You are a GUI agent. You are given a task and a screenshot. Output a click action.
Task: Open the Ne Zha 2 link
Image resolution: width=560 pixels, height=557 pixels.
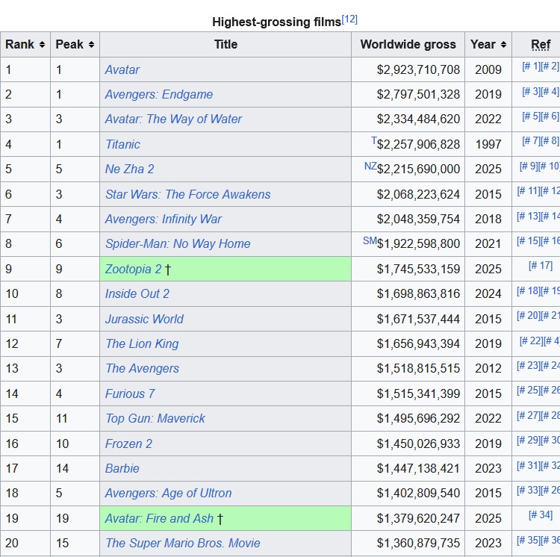129,169
